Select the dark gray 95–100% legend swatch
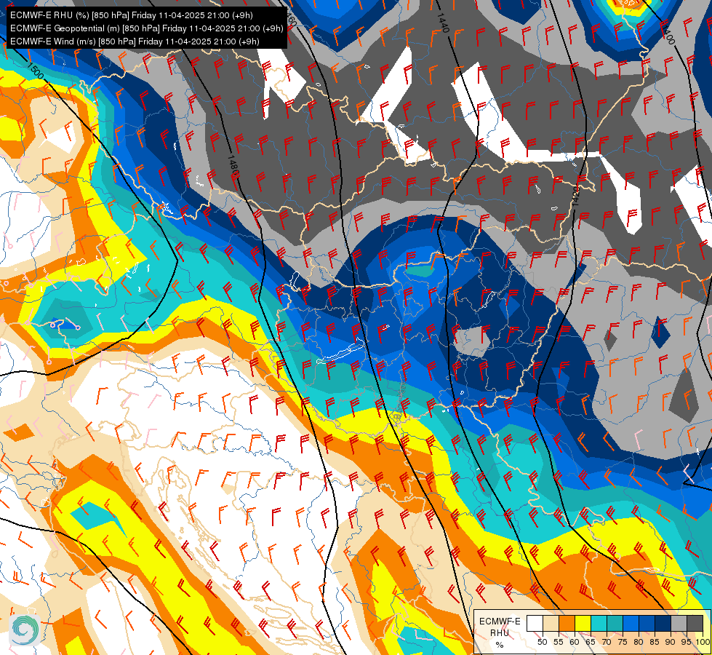The image size is (712, 655). click(695, 623)
